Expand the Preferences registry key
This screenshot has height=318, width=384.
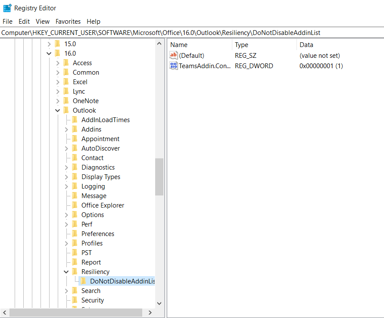tap(66, 233)
